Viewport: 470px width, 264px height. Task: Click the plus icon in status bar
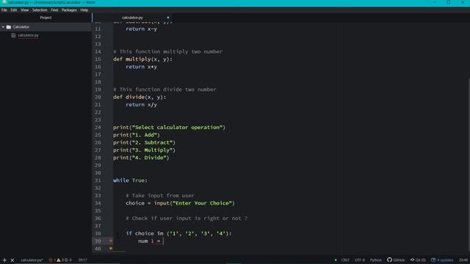pos(4,260)
